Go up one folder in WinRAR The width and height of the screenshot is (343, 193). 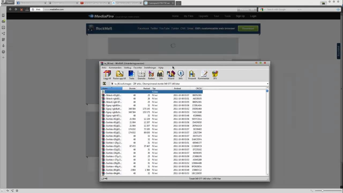coord(104,84)
